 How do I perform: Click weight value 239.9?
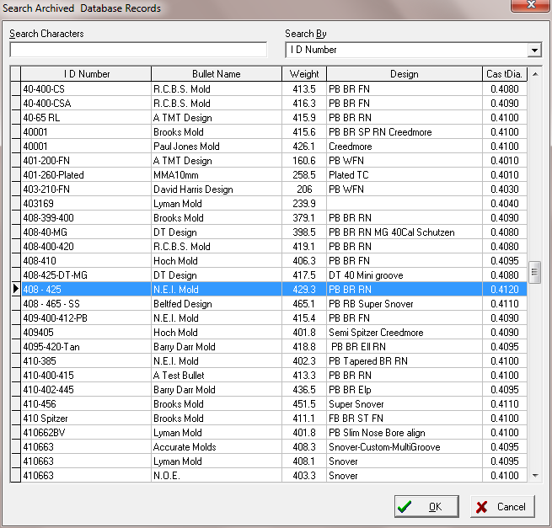pos(304,204)
